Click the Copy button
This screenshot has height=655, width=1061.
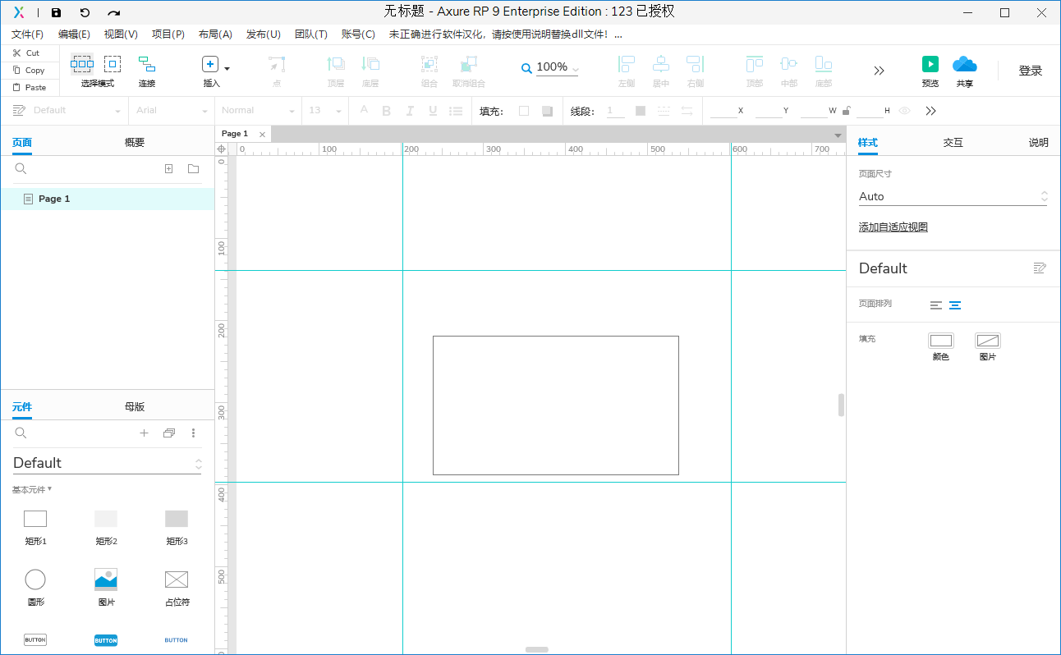coord(30,71)
